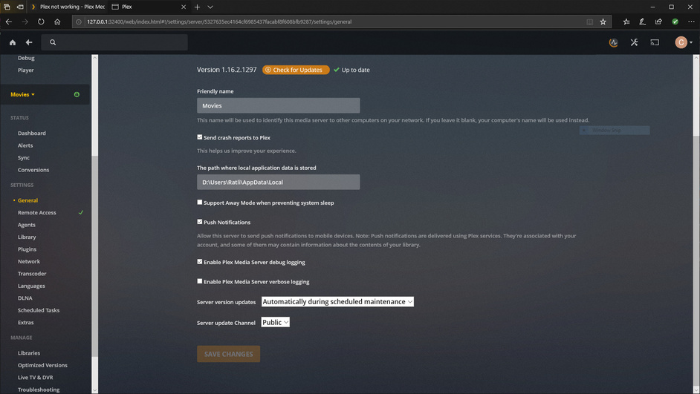Open Plugins settings
Viewport: 700px width, 394px height.
pos(27,249)
